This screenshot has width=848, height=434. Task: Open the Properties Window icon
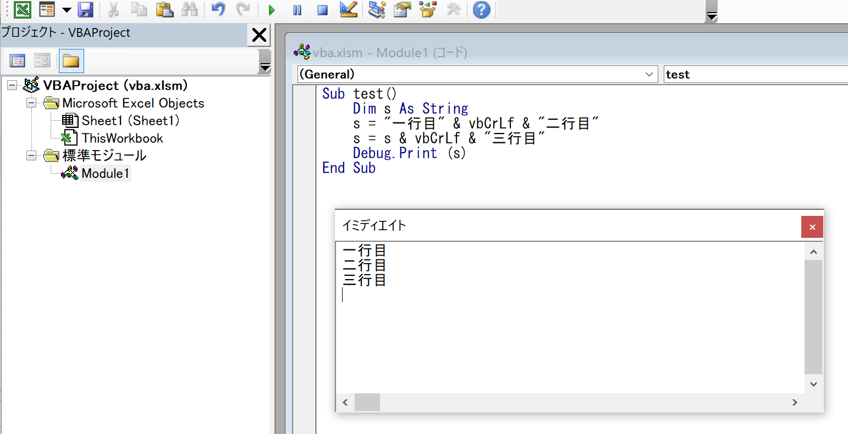tap(403, 9)
